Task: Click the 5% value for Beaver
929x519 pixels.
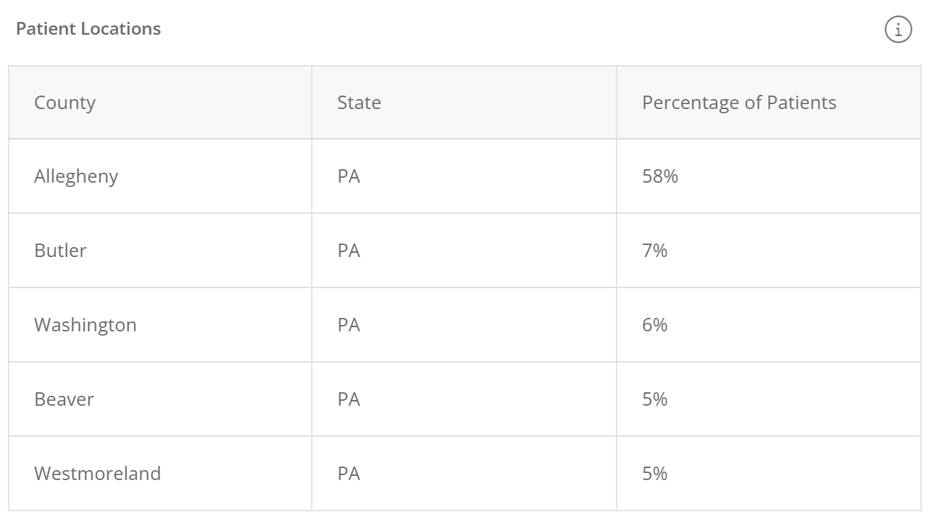Action: point(655,399)
